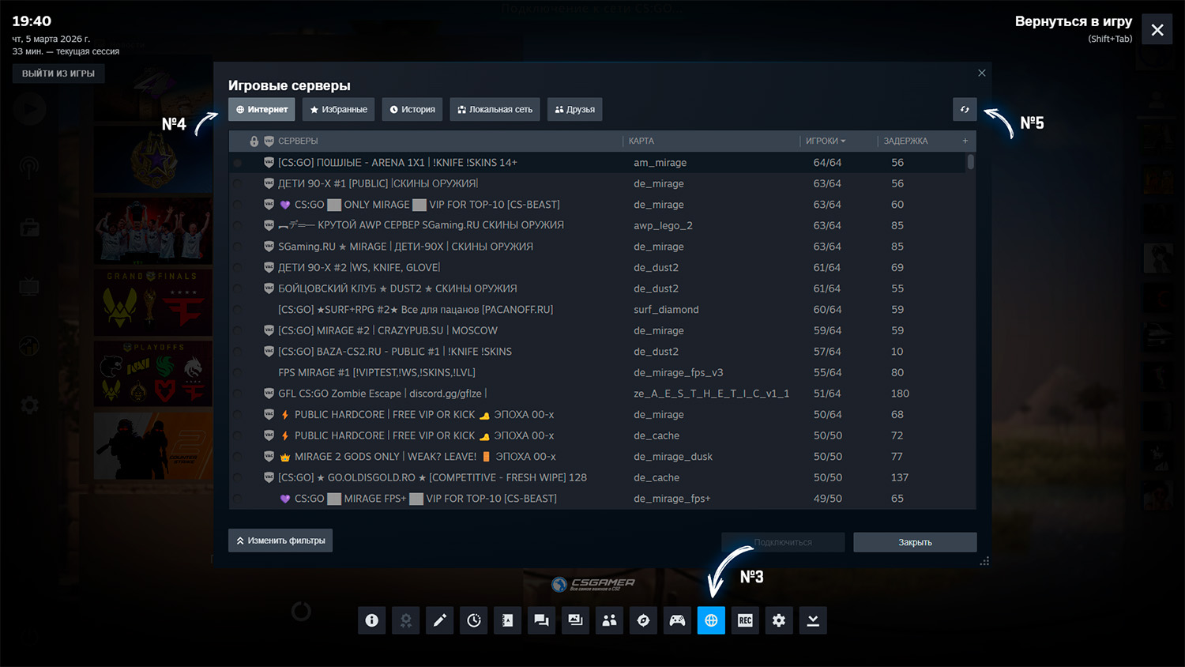Open the playtime clock icon
This screenshot has width=1185, height=667.
click(473, 620)
